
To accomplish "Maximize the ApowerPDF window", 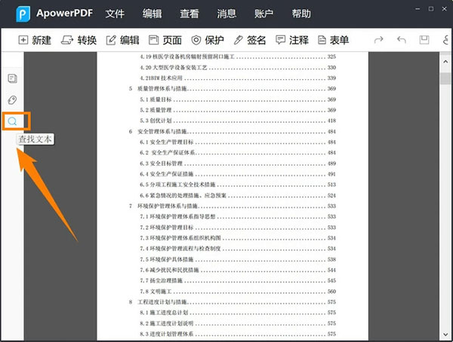I will [x=431, y=9].
